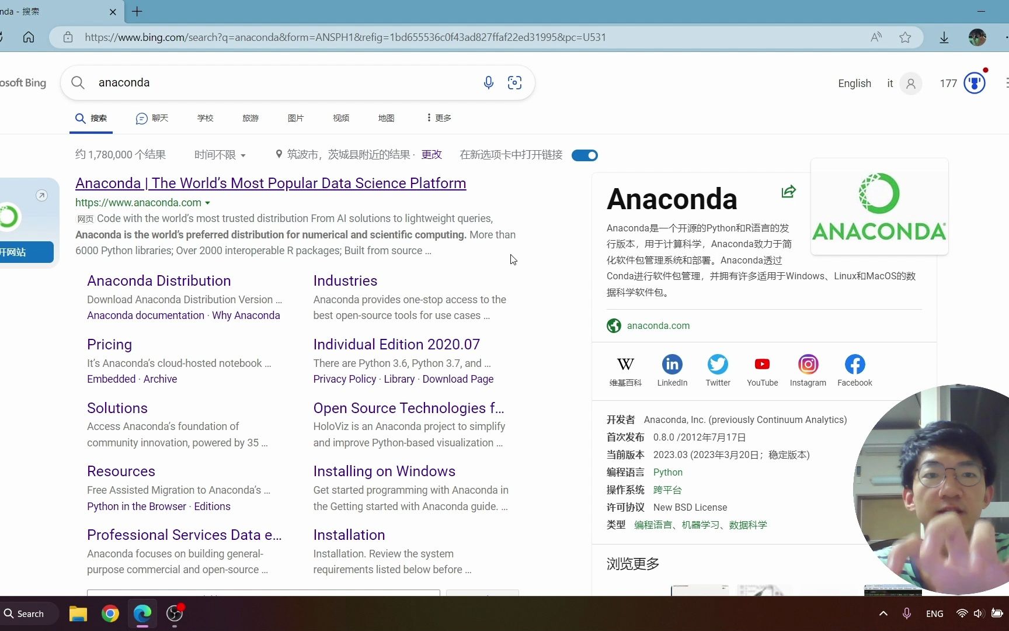Image resolution: width=1009 pixels, height=631 pixels.
Task: Click the system tray microphone icon
Action: 907,613
